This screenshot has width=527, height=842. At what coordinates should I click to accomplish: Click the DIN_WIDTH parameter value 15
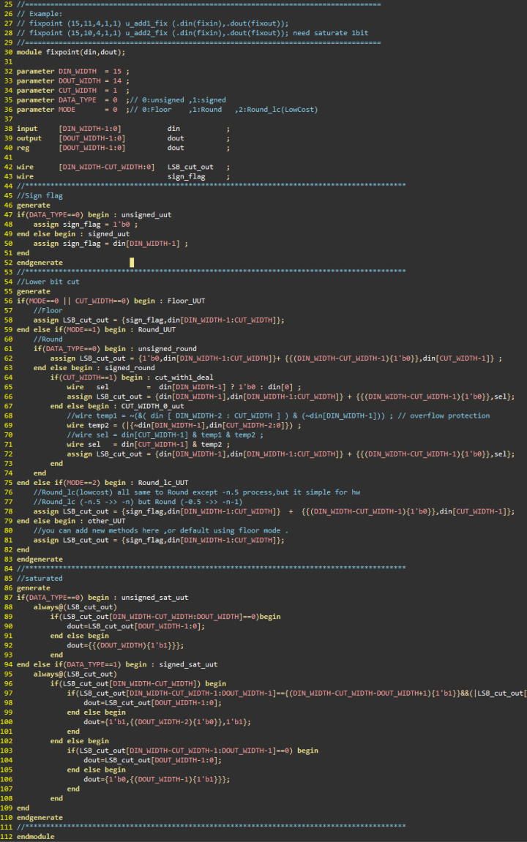117,72
